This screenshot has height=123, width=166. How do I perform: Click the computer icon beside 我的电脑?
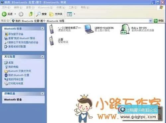[6, 67]
